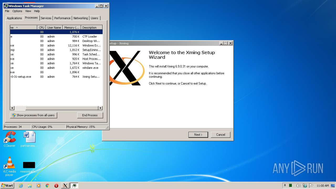336x189 pixels.
Task: Click Show Desktop button at taskbar end
Action: click(x=333, y=186)
